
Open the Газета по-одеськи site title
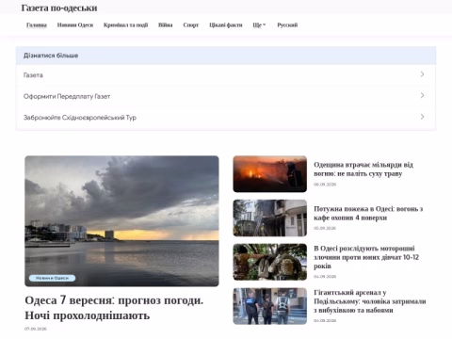59,8
